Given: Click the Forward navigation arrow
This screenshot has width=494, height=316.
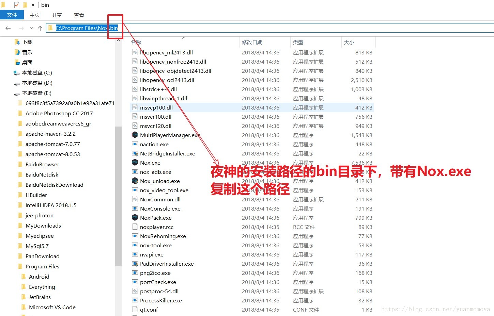Looking at the screenshot, I should (21, 28).
